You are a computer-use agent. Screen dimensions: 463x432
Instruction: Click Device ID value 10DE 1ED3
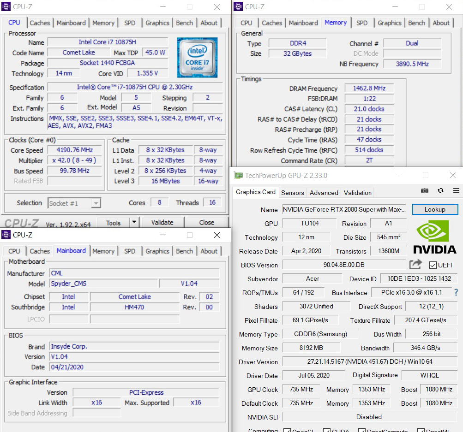(419, 278)
